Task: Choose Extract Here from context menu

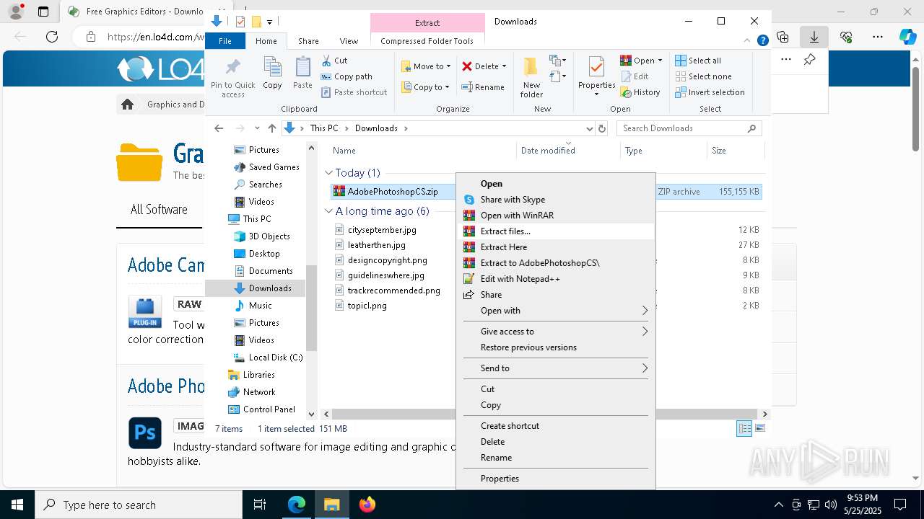Action: (x=556, y=247)
